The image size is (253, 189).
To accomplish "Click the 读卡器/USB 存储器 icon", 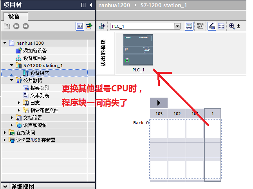I will click(12, 140).
